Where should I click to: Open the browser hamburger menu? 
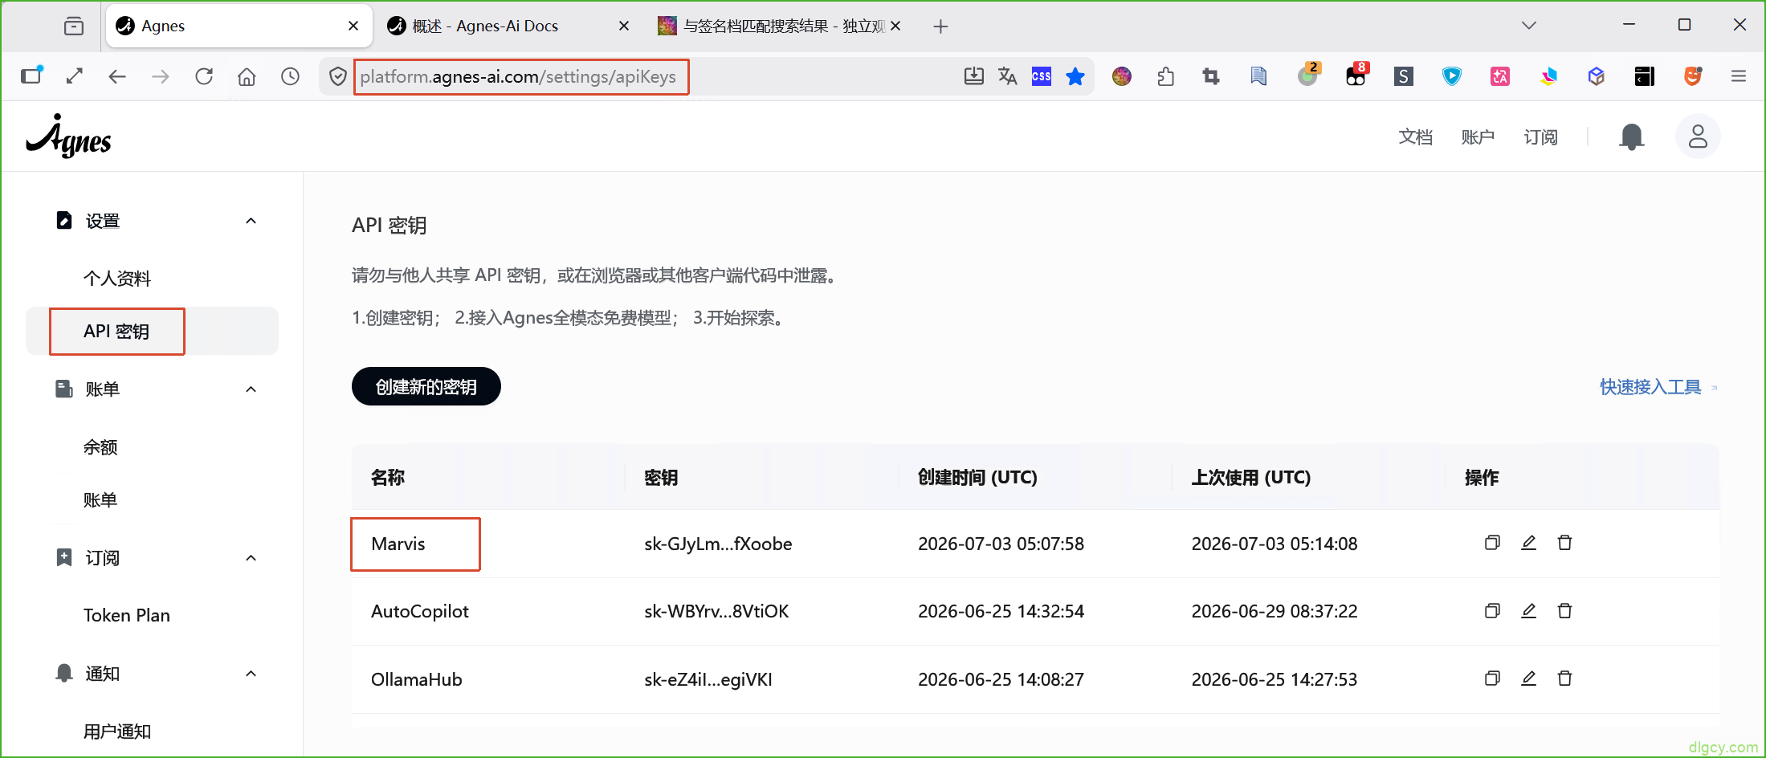(x=1739, y=76)
